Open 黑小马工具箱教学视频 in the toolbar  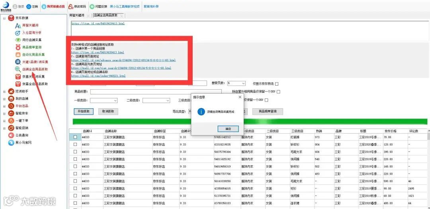pos(125,6)
